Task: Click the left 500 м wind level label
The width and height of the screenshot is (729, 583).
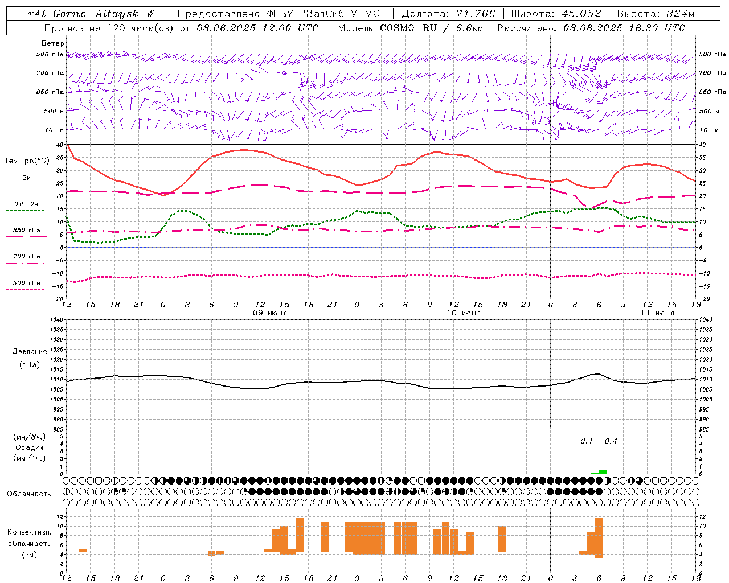Action: (54, 111)
